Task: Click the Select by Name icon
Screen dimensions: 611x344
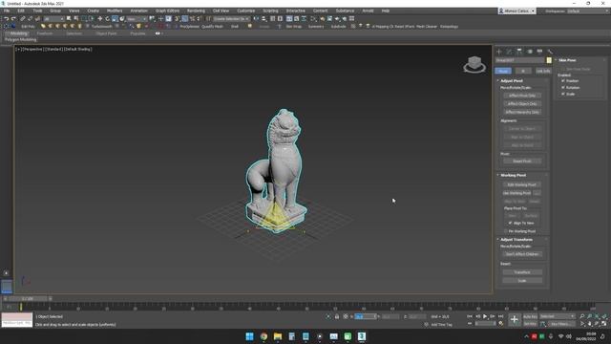Action: [75, 19]
